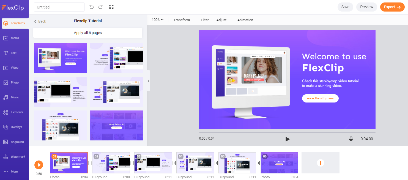Click the 0:04.00 duration field
The height and width of the screenshot is (180, 408).
(x=367, y=139)
